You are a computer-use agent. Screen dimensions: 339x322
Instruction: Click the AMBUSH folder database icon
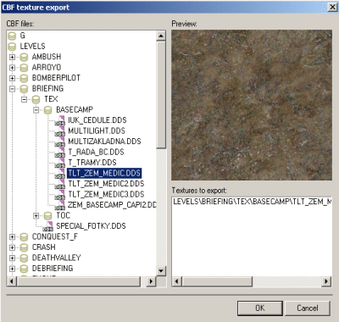(x=24, y=57)
